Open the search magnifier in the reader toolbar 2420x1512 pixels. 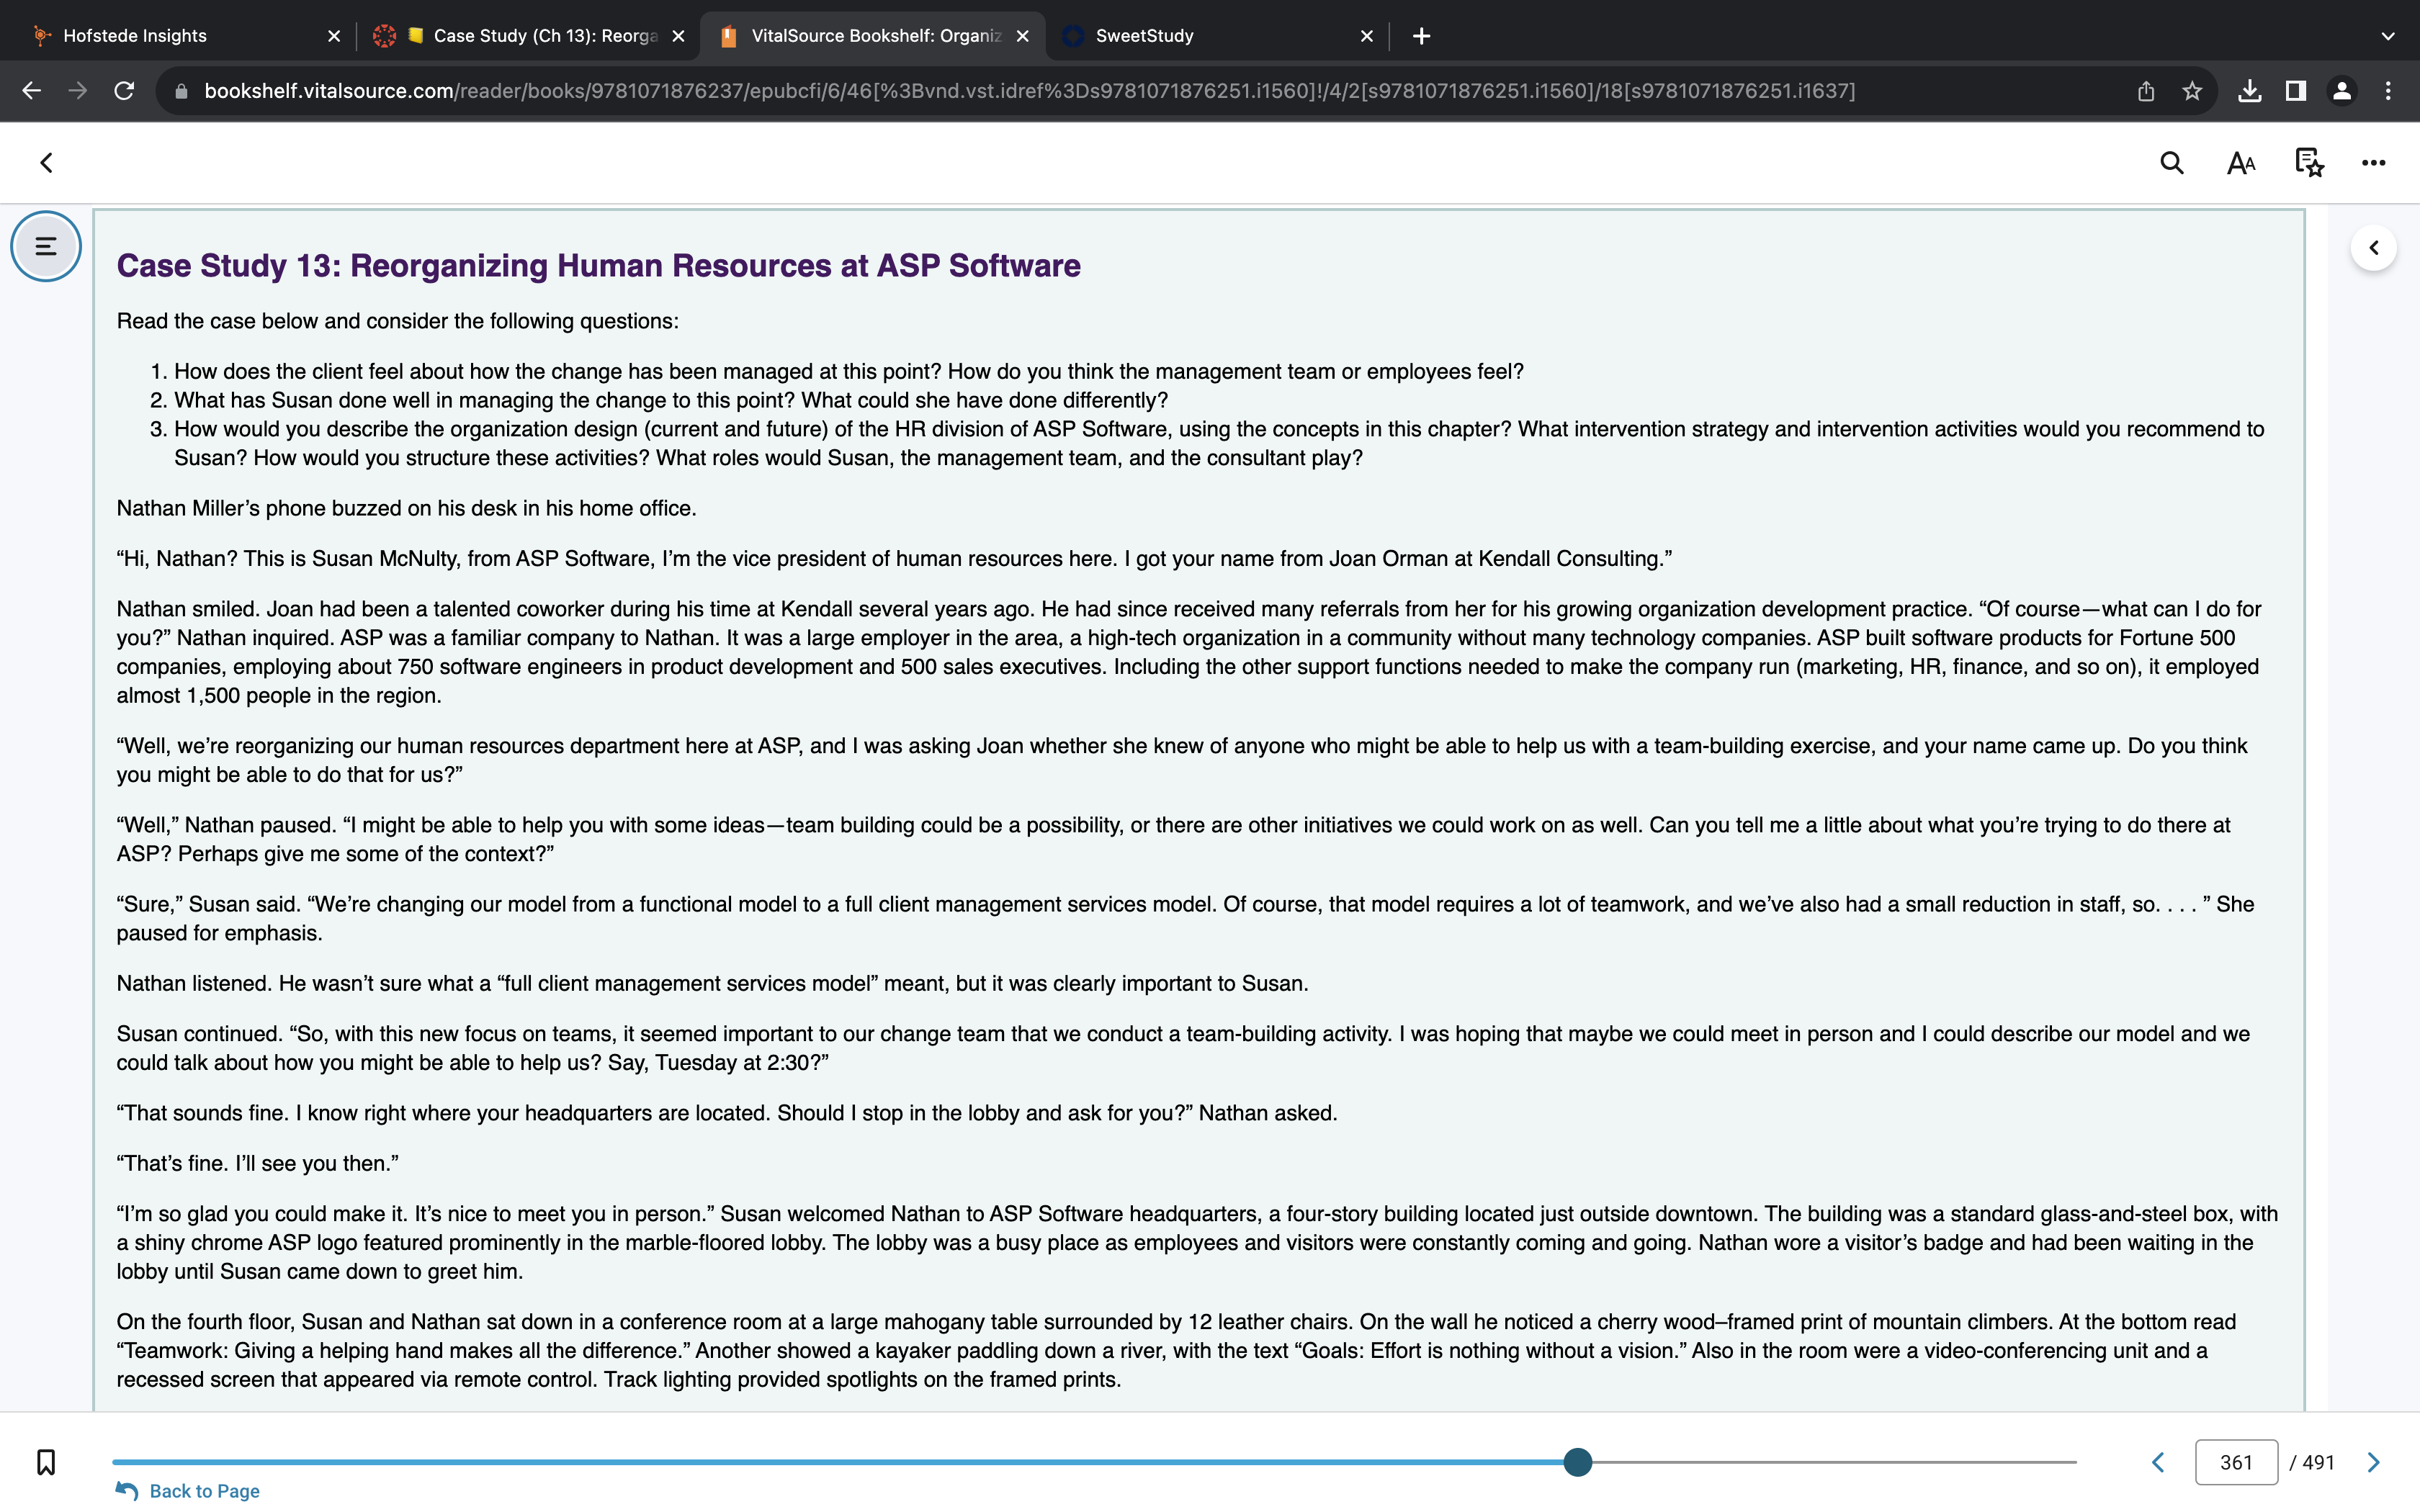(x=2171, y=163)
